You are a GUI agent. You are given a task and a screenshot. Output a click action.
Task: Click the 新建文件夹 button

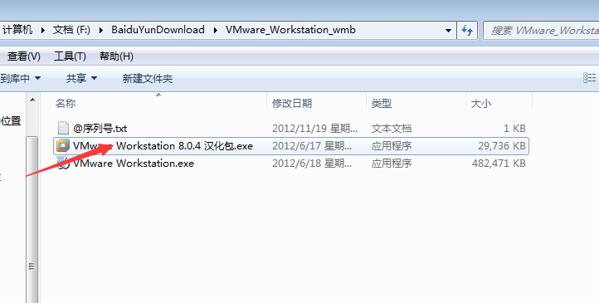pyautogui.click(x=148, y=78)
